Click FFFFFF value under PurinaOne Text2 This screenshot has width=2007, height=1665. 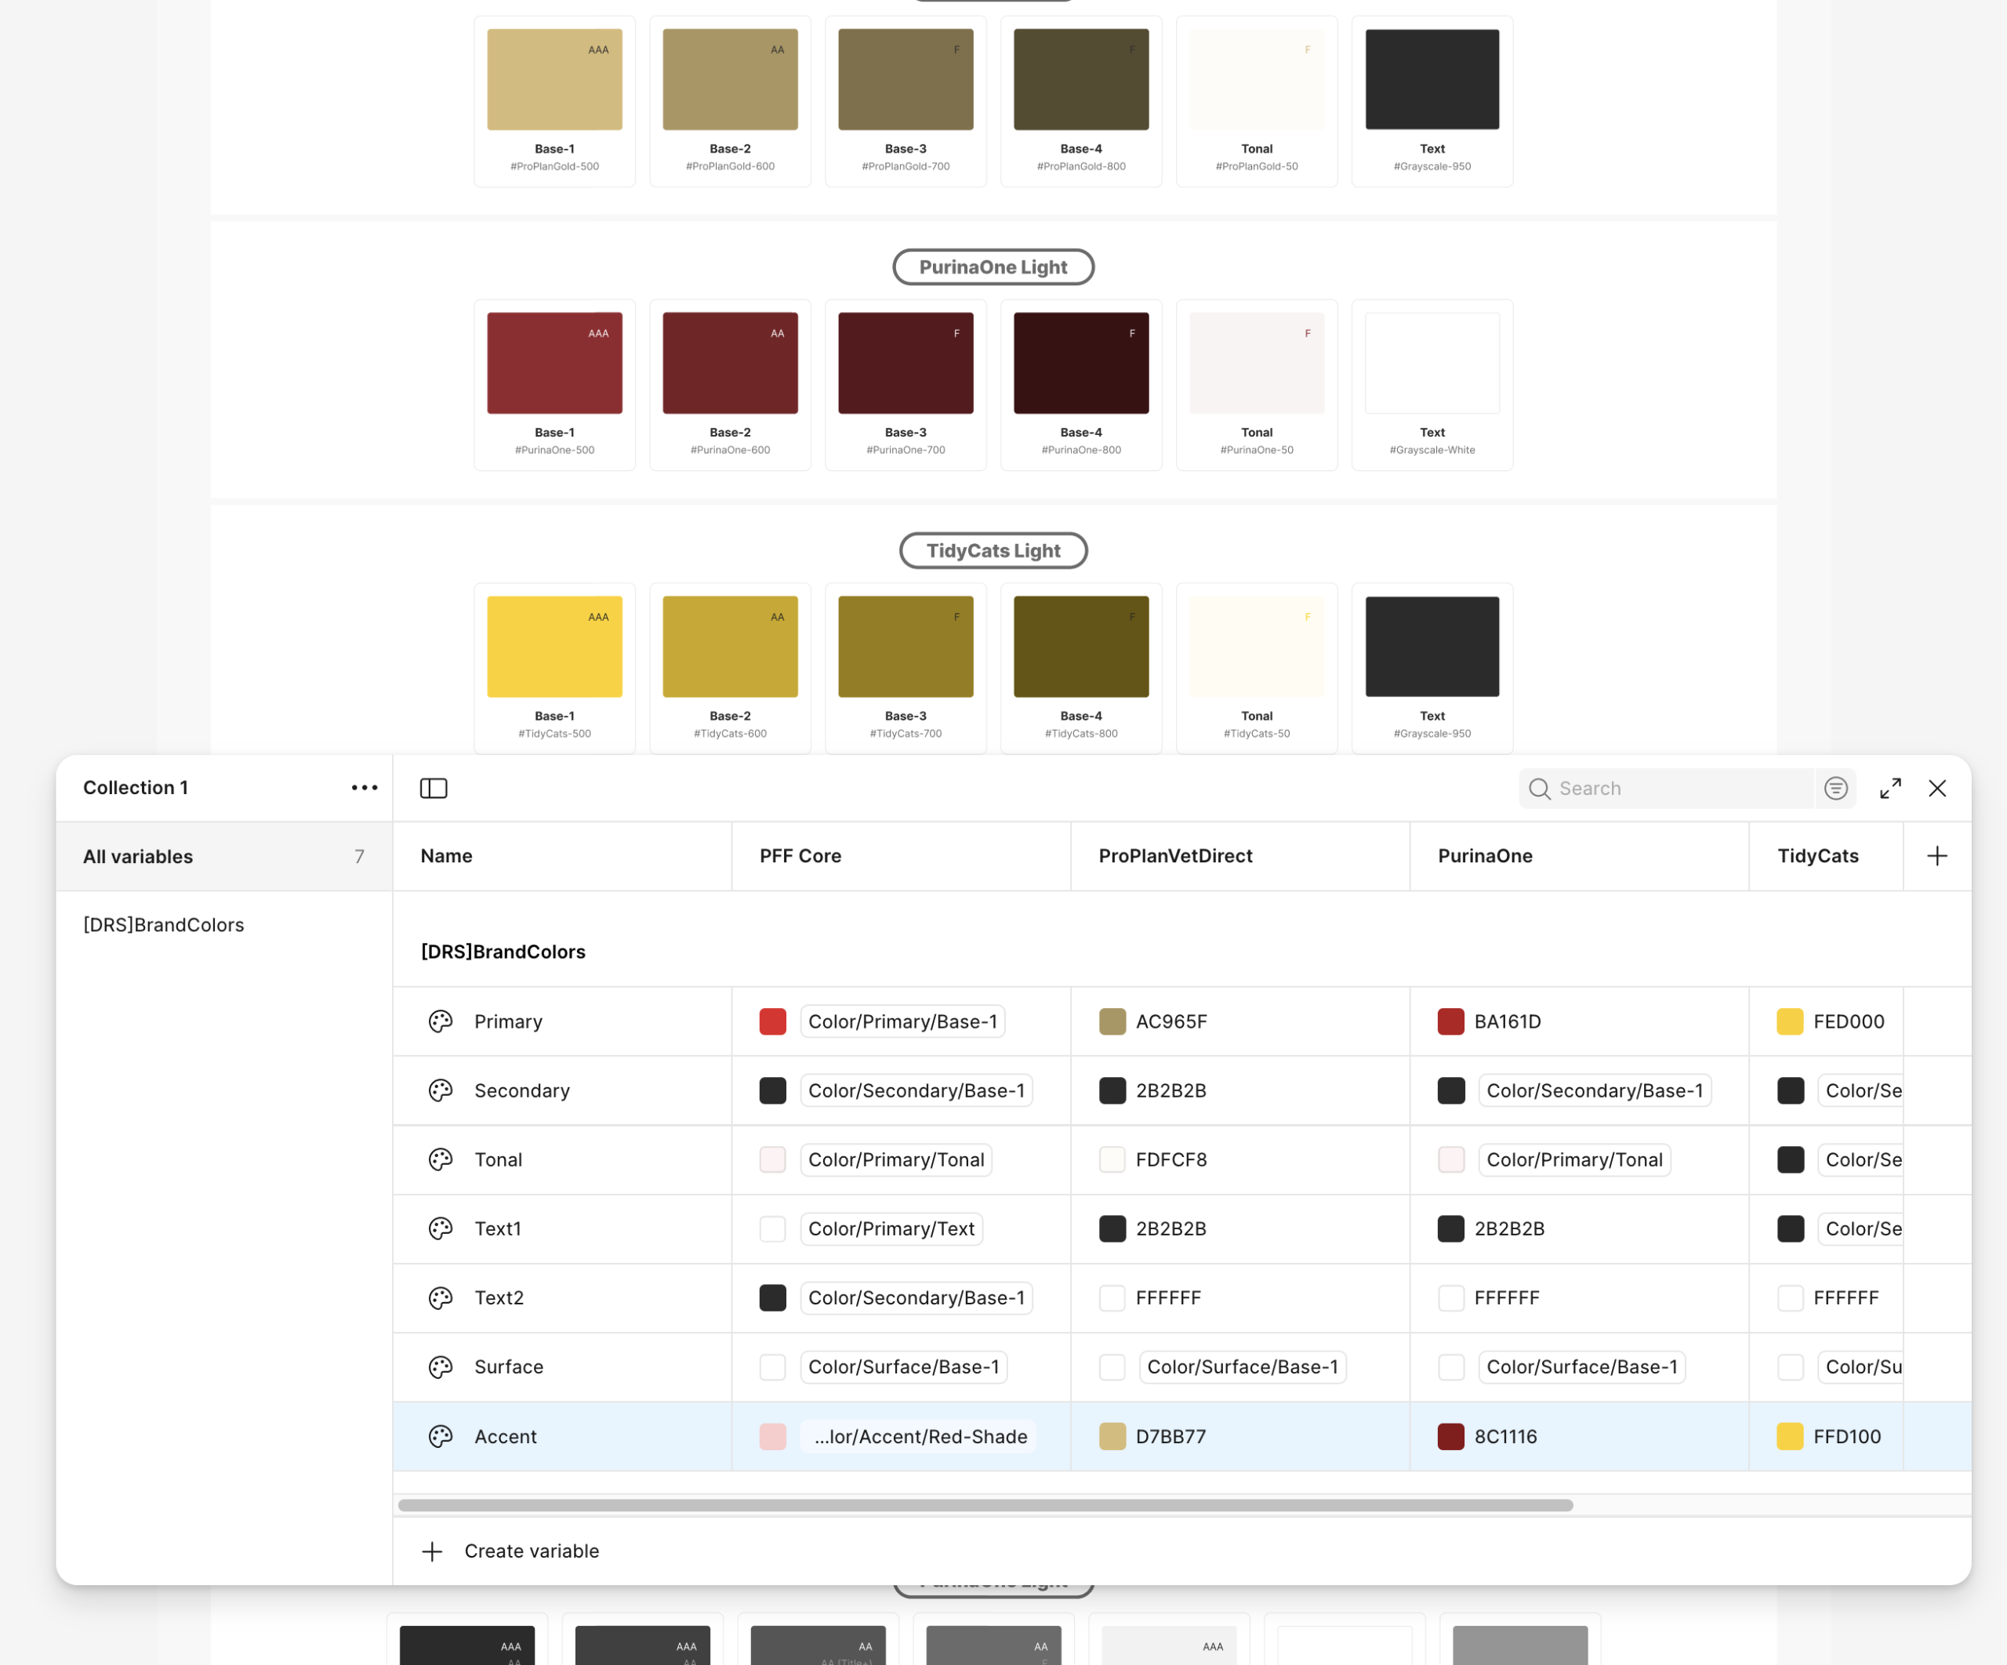(1506, 1298)
